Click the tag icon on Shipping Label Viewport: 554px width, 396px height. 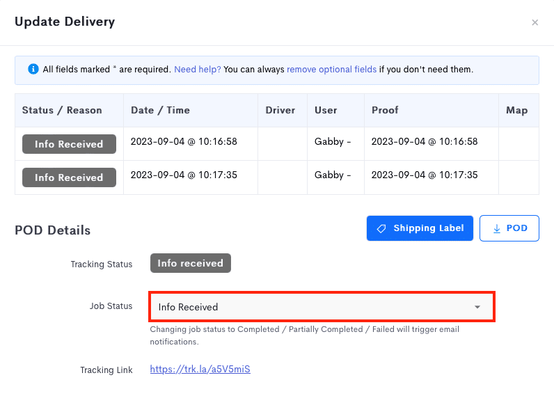[x=381, y=228]
